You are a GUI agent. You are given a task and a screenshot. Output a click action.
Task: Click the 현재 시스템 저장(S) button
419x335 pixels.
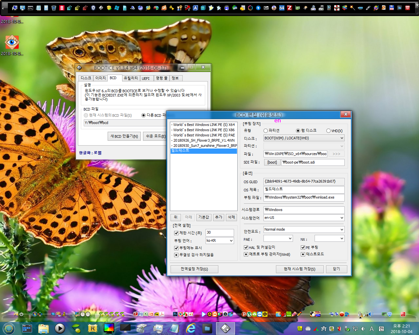click(300, 269)
